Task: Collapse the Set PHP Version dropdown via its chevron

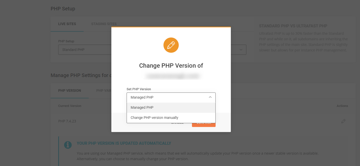Action: [210, 97]
